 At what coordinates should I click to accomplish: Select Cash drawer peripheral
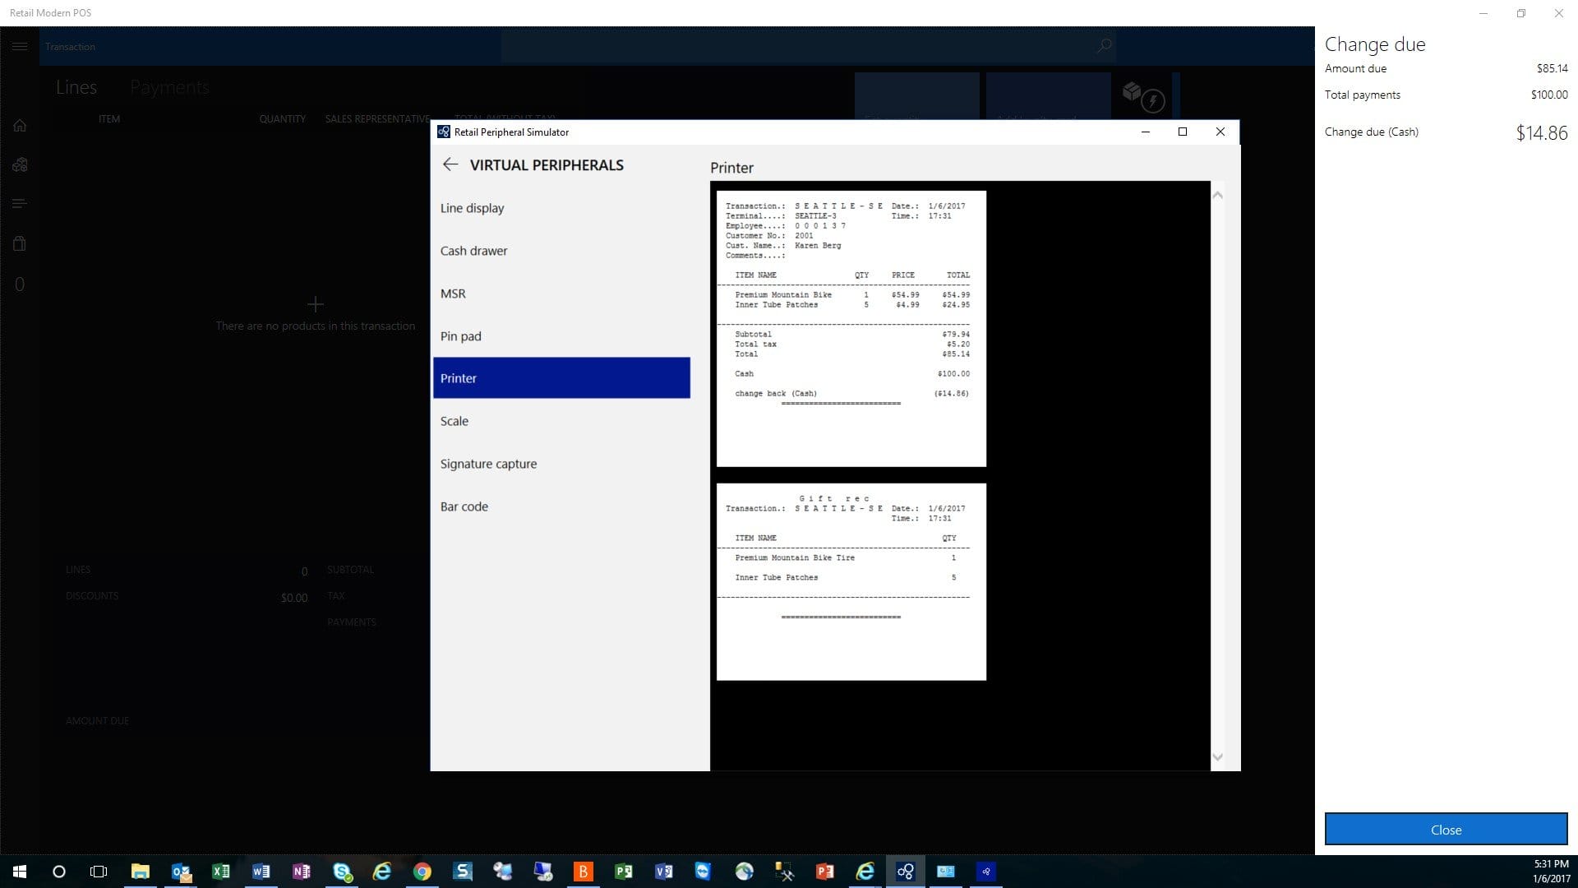tap(474, 251)
